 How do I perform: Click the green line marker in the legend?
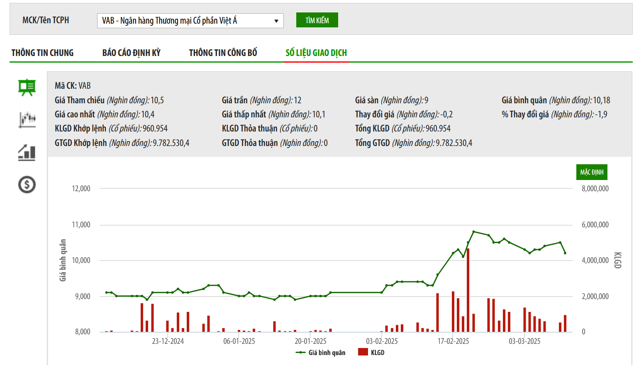pyautogui.click(x=300, y=353)
